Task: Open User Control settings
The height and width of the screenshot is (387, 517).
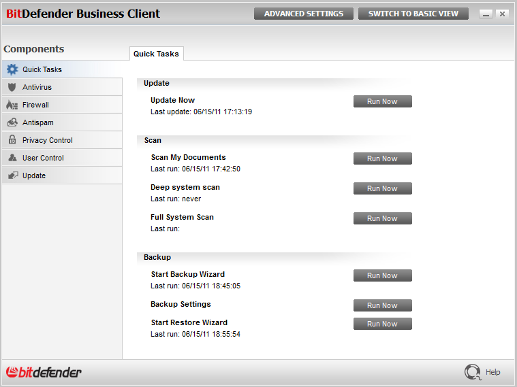Action: (x=62, y=158)
